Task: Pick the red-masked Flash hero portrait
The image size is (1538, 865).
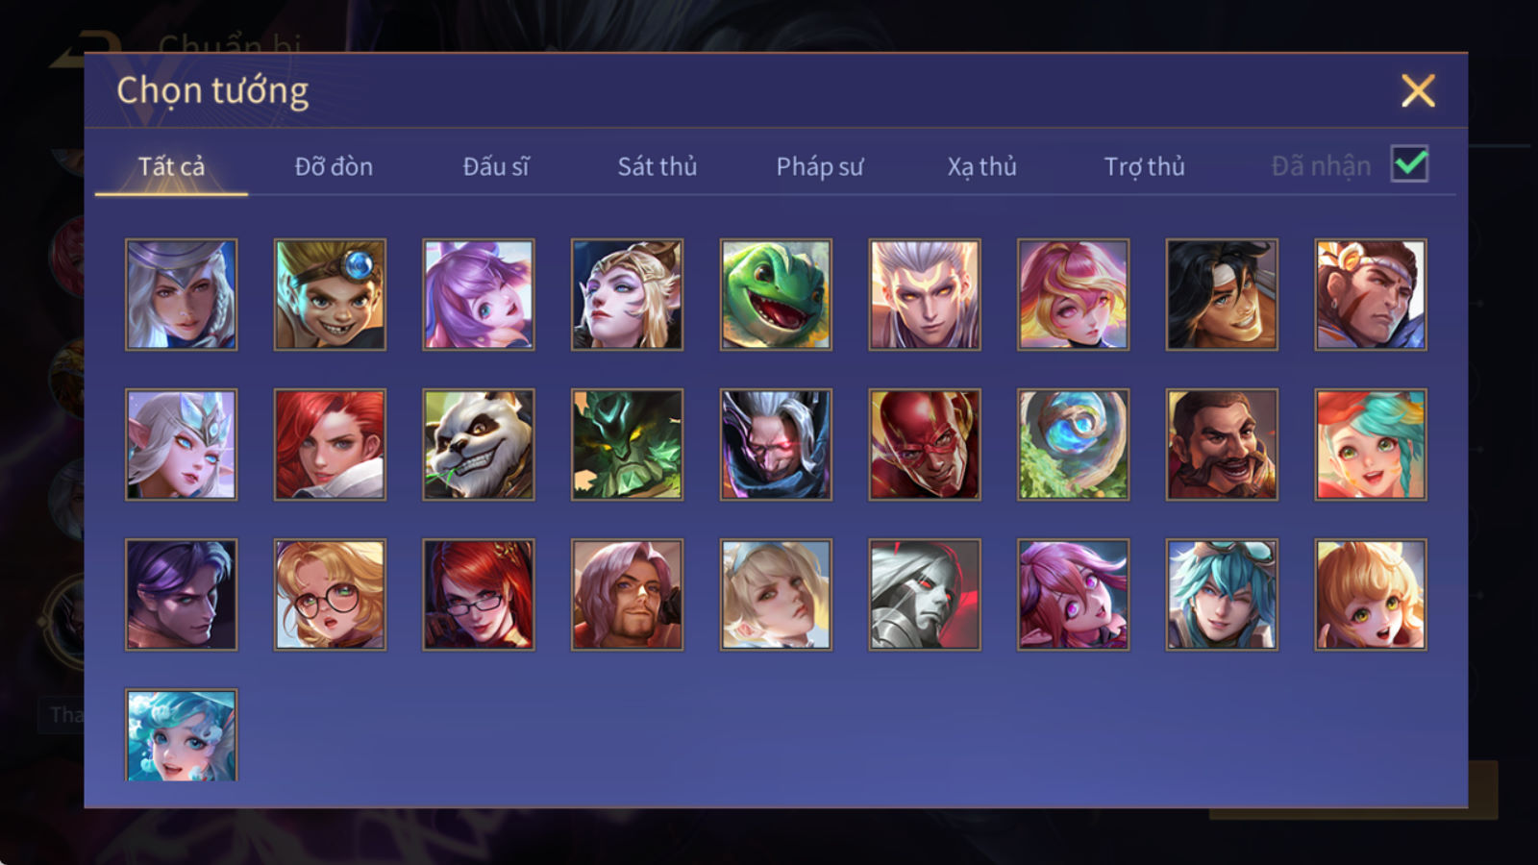Action: (925, 444)
